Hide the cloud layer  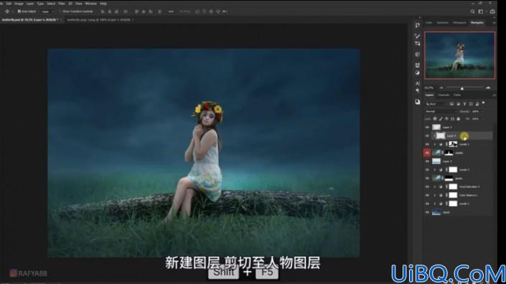click(x=427, y=212)
